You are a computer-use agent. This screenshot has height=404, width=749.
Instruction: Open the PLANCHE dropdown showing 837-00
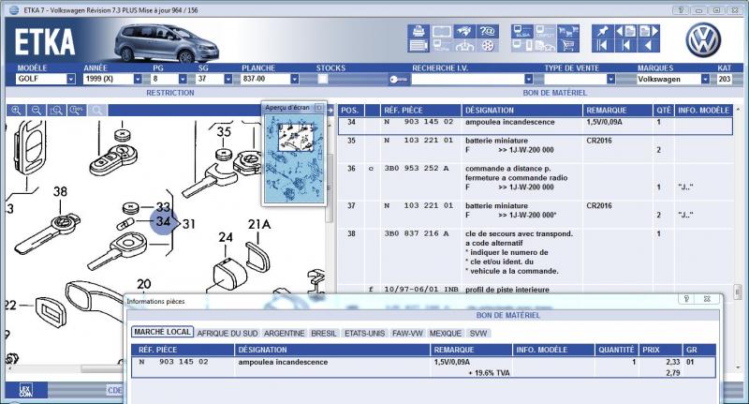tap(295, 79)
